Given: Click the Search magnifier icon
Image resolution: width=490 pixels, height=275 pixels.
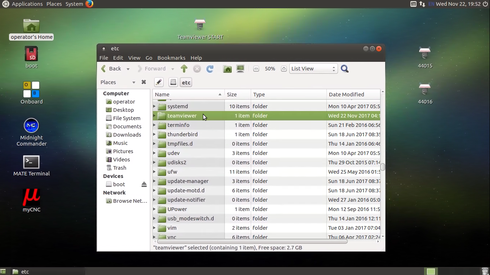Looking at the screenshot, I should coord(344,69).
